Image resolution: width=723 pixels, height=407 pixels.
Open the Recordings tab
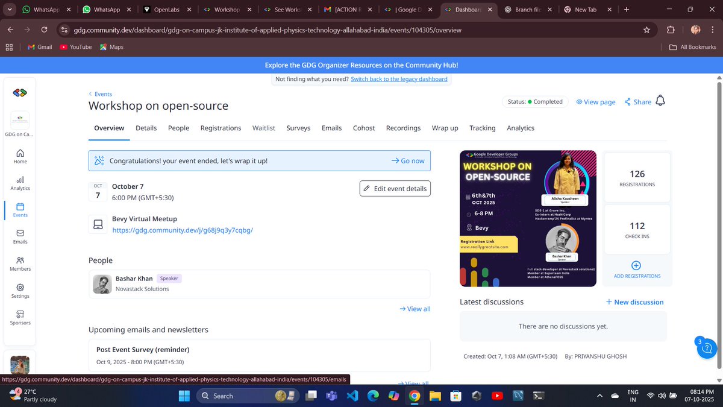(403, 128)
